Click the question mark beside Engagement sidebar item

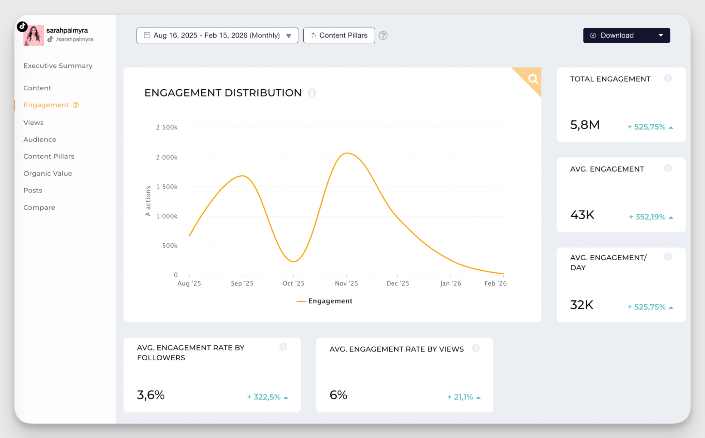[75, 105]
